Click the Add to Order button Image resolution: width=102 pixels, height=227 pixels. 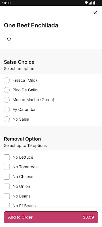coord(51,217)
